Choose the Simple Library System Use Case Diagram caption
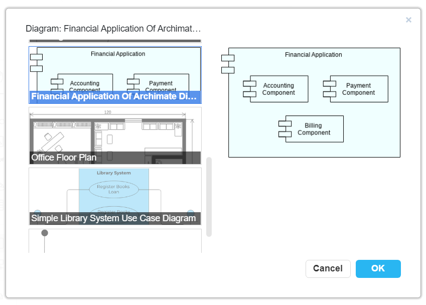426x305 pixels. click(x=113, y=218)
